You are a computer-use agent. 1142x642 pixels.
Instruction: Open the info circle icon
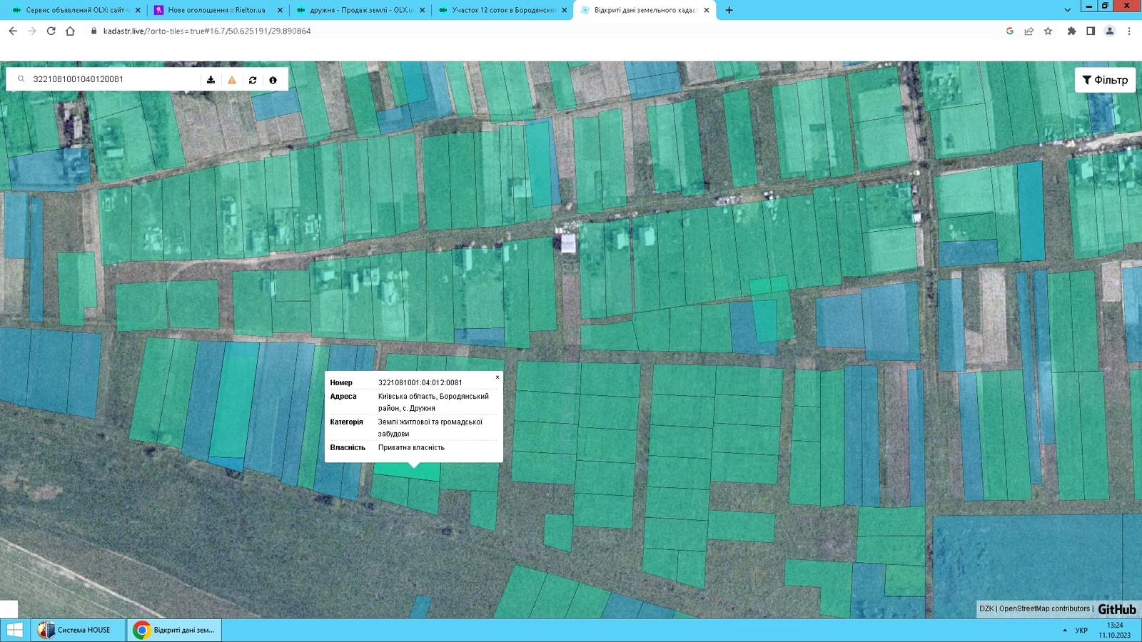click(x=273, y=80)
